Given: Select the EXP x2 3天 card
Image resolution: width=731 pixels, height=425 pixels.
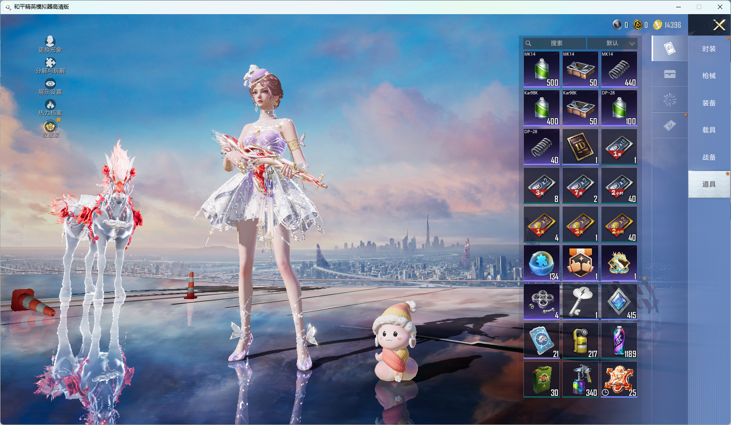Looking at the screenshot, I should tap(542, 186).
